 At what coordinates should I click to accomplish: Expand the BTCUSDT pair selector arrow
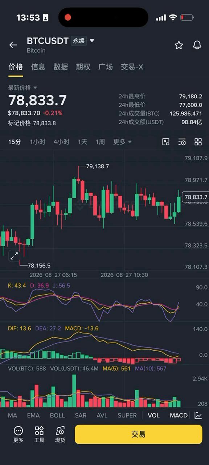click(x=92, y=41)
